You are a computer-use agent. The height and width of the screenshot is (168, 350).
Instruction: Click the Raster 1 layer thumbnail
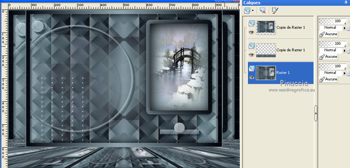point(266,73)
